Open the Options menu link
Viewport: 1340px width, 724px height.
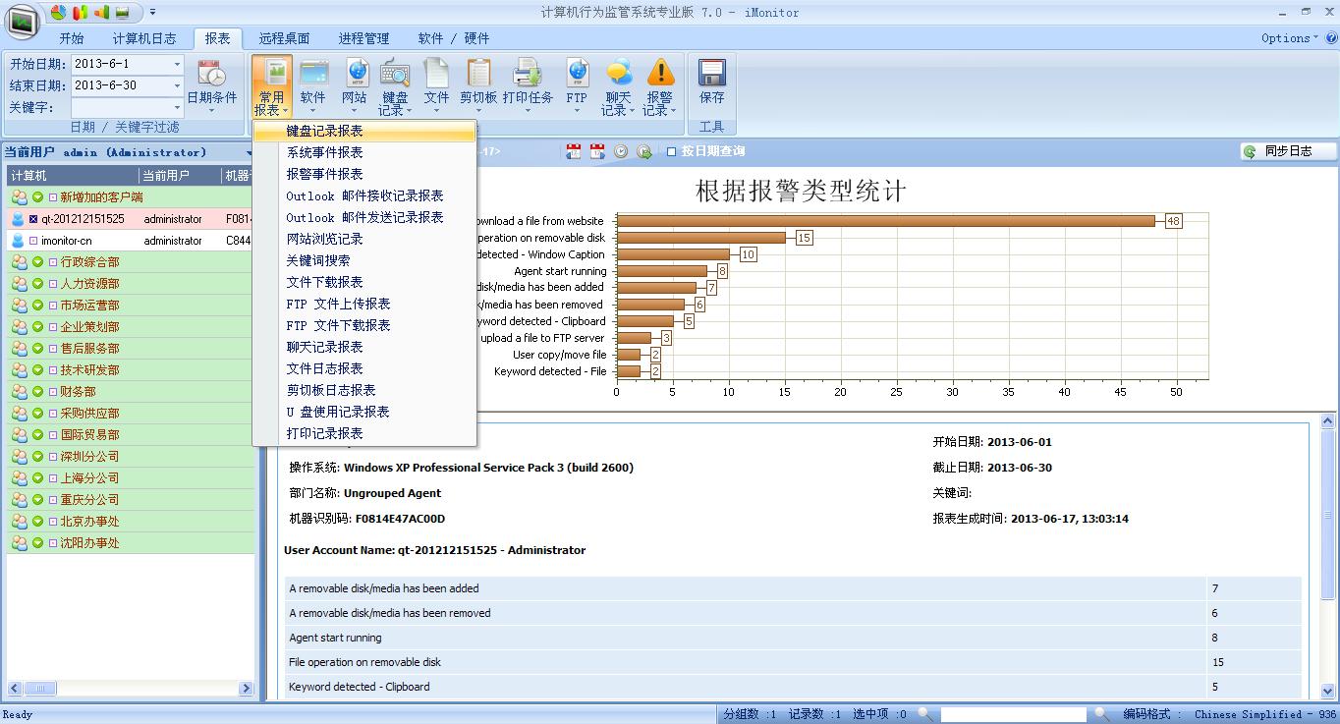(x=1291, y=38)
